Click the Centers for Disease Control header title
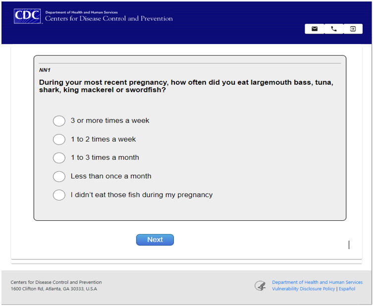This screenshot has height=306, width=374. click(x=109, y=19)
